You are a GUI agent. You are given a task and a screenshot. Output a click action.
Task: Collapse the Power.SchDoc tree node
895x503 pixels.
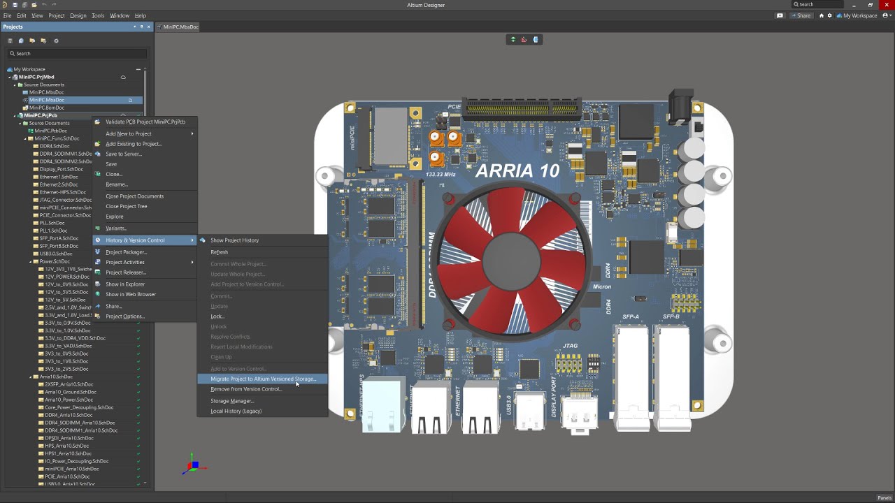tap(31, 261)
